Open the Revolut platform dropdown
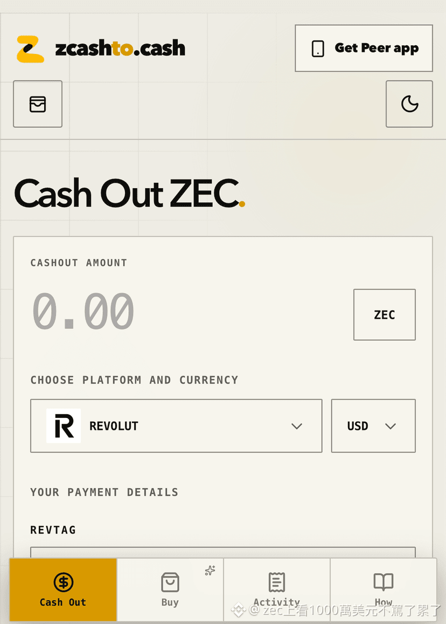The width and height of the screenshot is (446, 624). coord(176,426)
